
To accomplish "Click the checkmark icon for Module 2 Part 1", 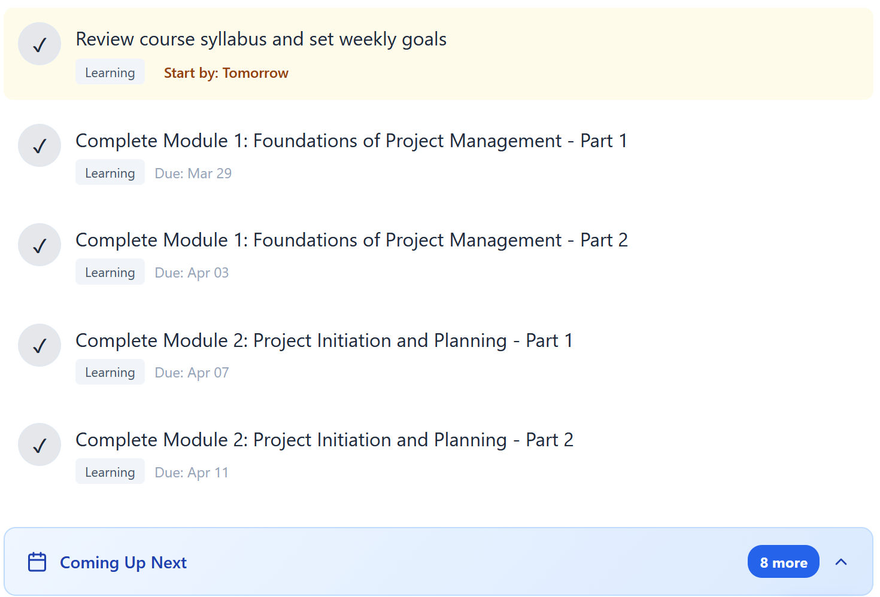I will coord(39,345).
